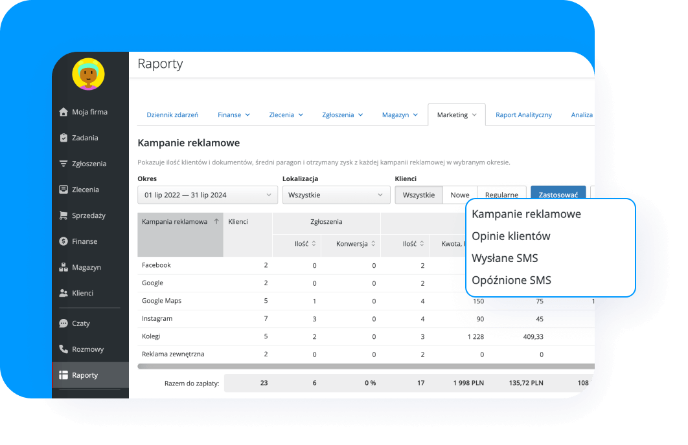Click the Zastosować button

(x=558, y=193)
